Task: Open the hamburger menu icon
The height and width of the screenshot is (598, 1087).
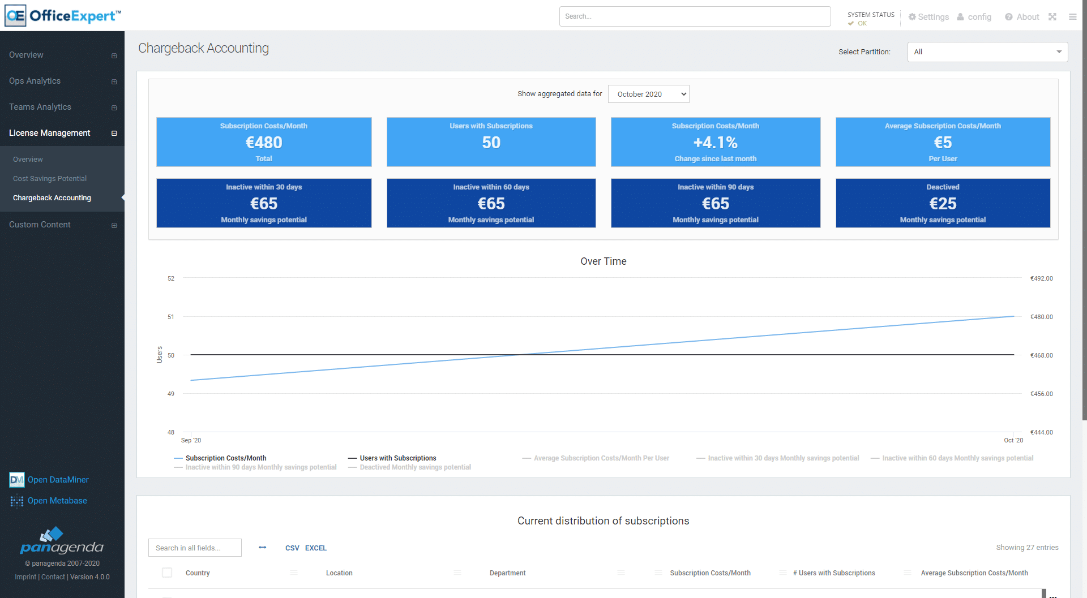Action: [x=1072, y=17]
